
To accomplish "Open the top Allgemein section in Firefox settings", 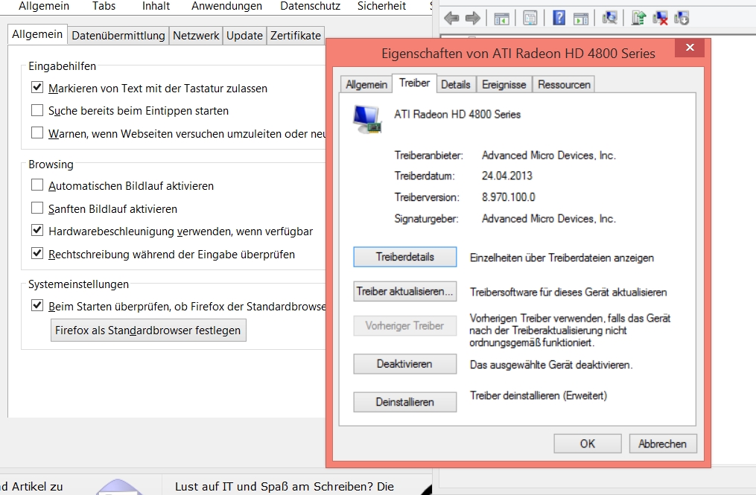I will (44, 6).
